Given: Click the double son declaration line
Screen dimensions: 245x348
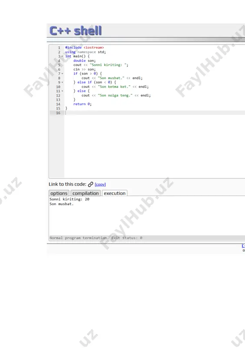Looking at the screenshot, I should pos(85,60).
